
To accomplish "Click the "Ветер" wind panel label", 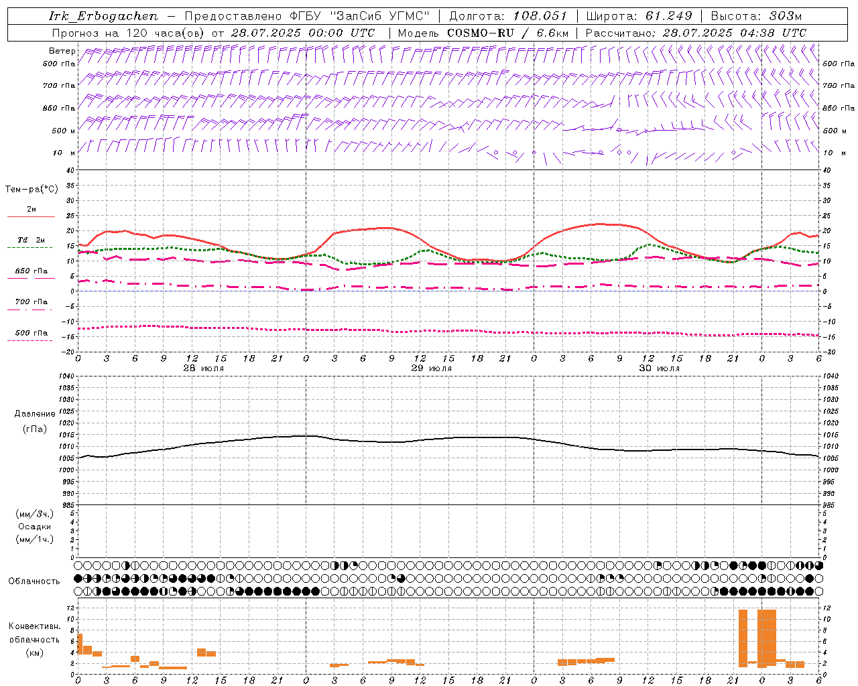I will pos(62,51).
